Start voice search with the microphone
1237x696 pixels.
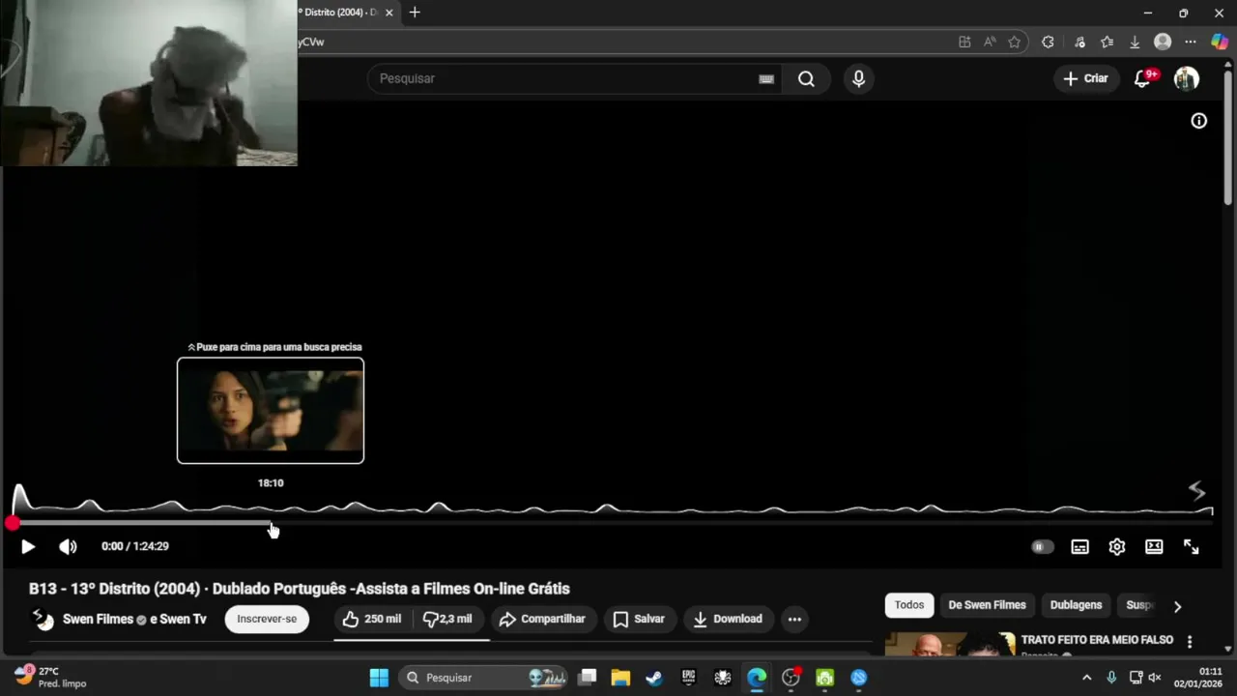click(858, 78)
